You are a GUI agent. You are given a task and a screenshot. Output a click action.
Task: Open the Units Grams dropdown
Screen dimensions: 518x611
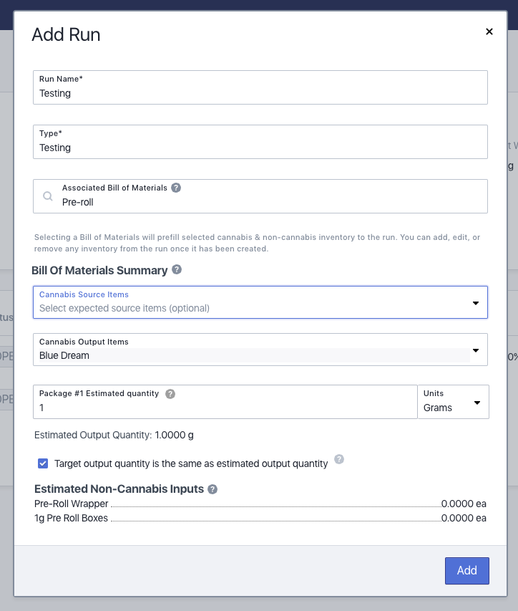coord(453,402)
